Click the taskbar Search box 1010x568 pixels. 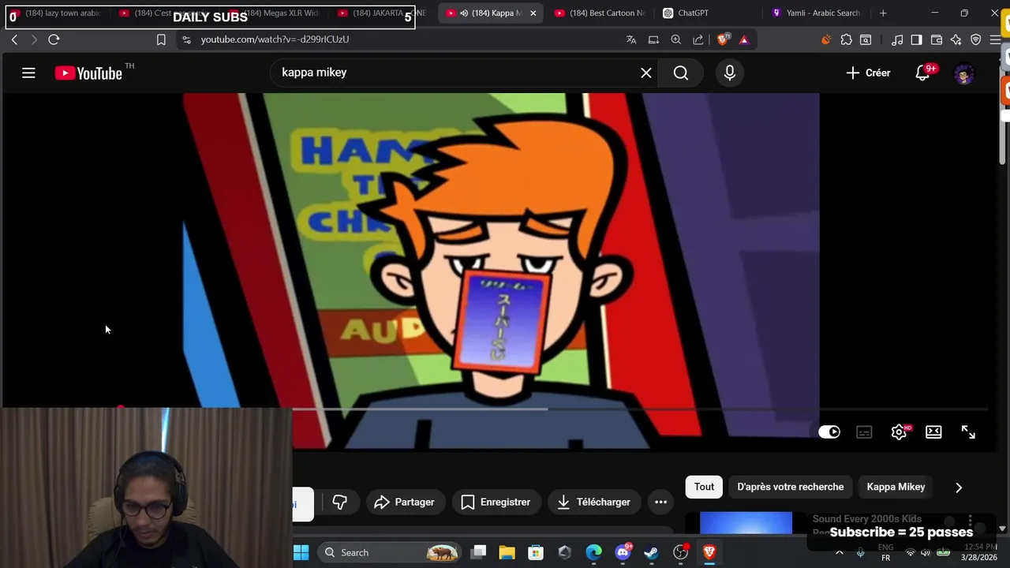point(391,552)
